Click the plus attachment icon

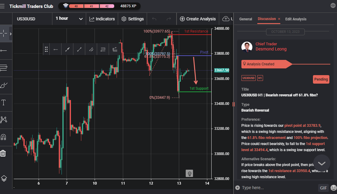click(237, 188)
